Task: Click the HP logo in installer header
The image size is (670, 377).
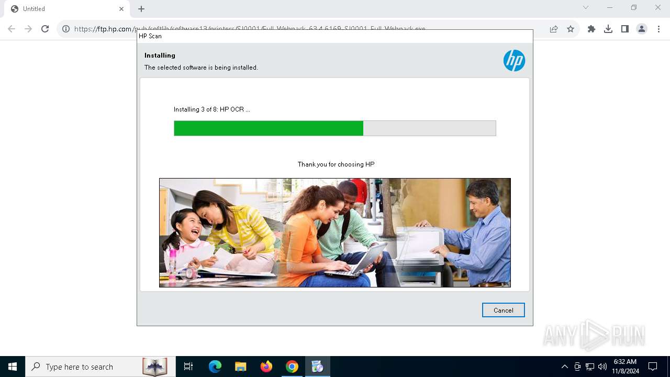Action: click(x=514, y=61)
